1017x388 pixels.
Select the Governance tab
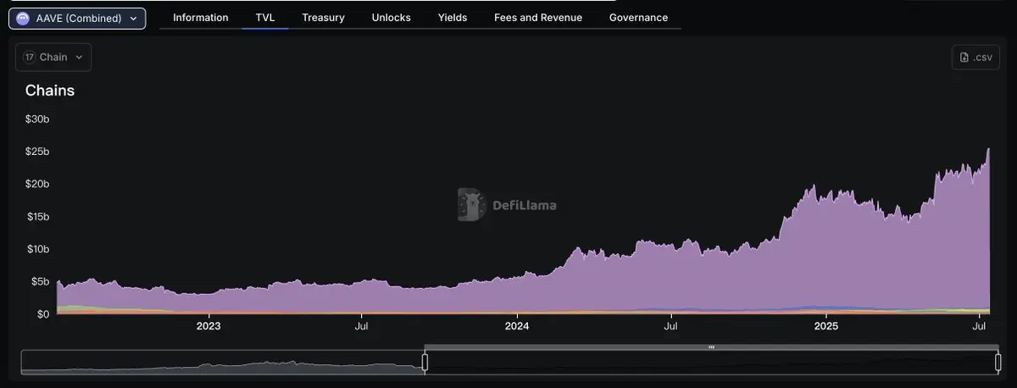tap(638, 18)
